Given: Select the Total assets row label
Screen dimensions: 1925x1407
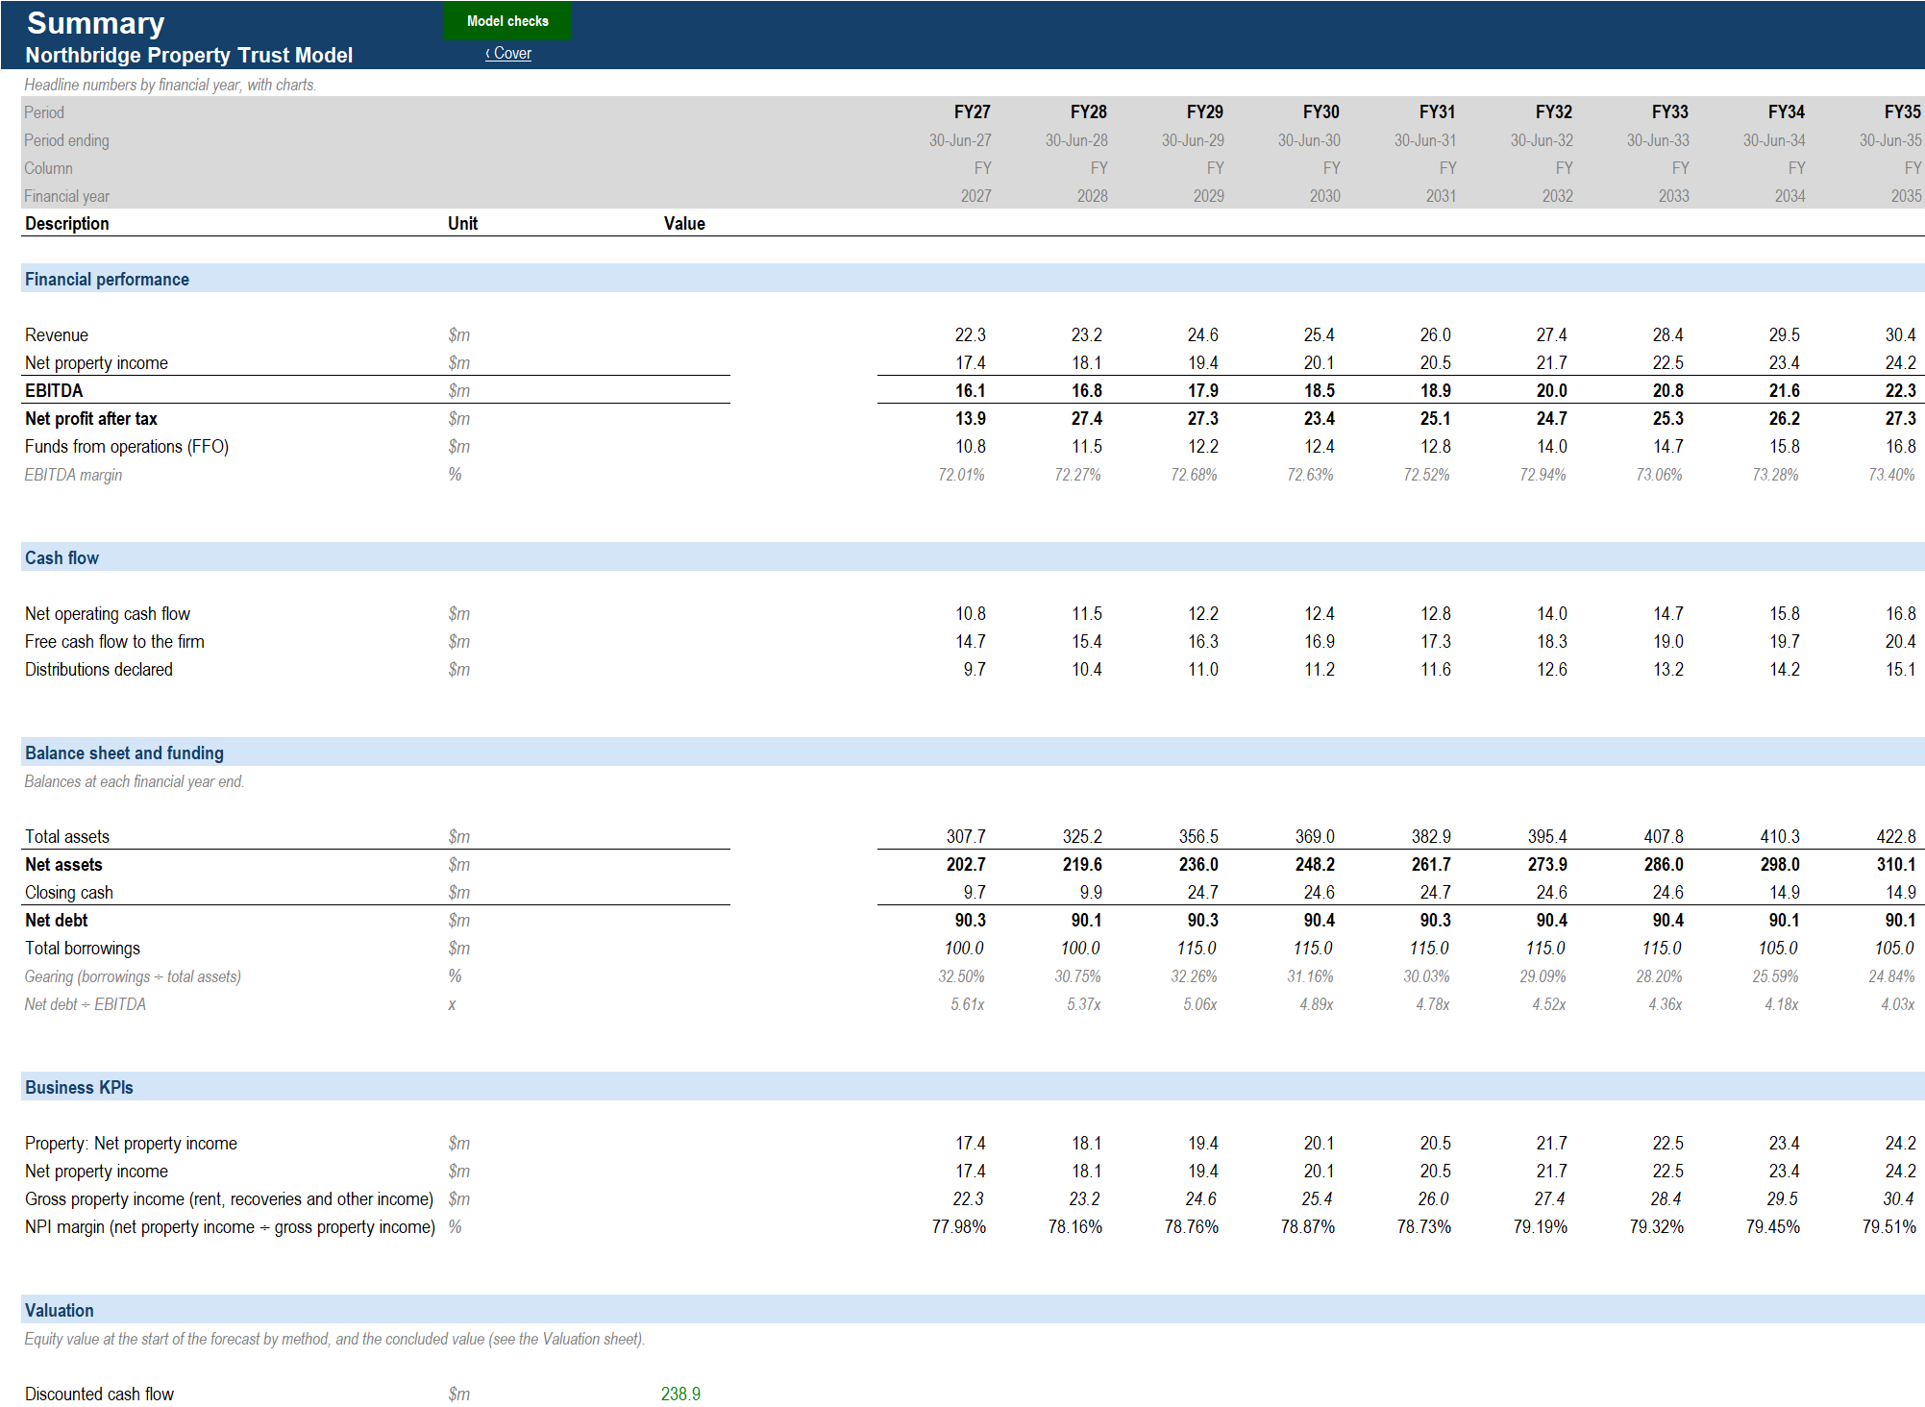Looking at the screenshot, I should click(x=67, y=837).
